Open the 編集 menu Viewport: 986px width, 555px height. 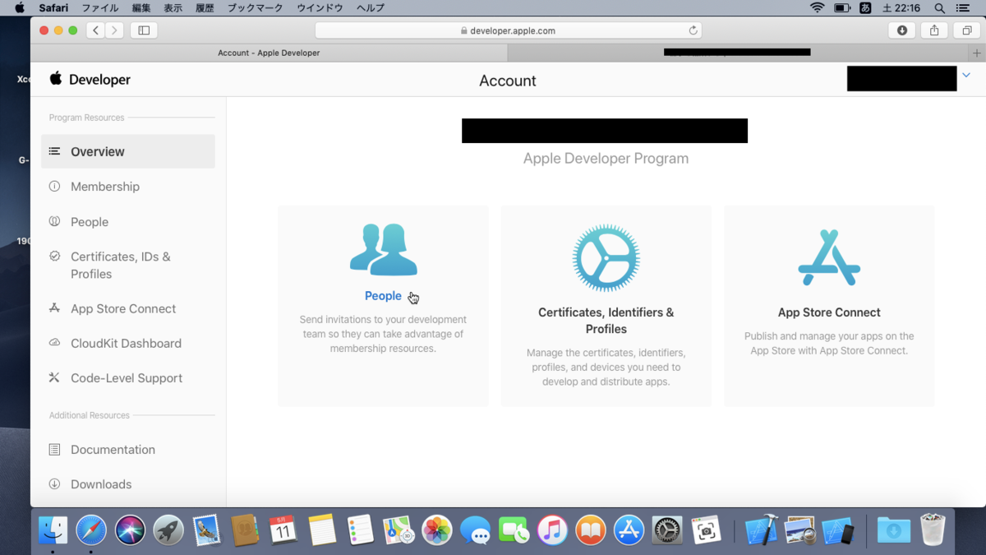(141, 7)
